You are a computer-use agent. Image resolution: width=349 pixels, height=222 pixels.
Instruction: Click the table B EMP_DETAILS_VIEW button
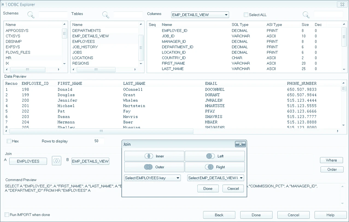pyautogui.click(x=90, y=161)
